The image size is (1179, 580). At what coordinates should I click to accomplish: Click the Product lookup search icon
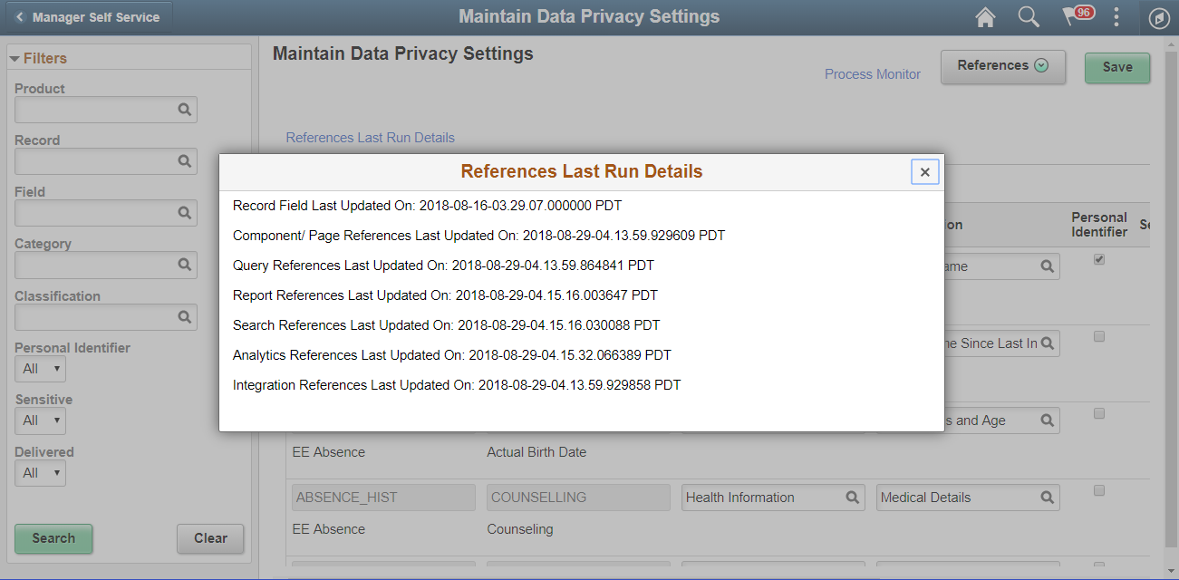(x=185, y=110)
